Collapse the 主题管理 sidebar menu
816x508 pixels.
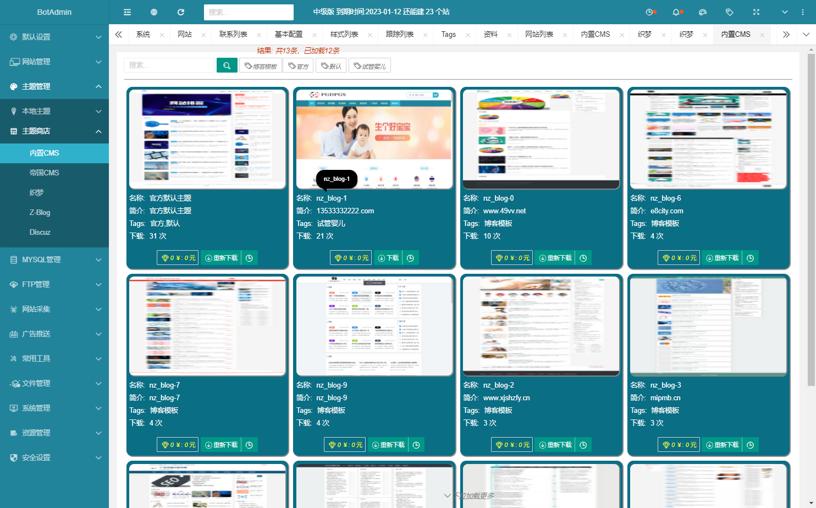click(x=54, y=86)
